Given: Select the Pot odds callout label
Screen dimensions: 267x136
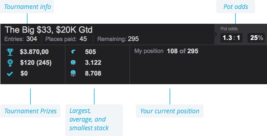Looking at the screenshot, I should 236,6.
